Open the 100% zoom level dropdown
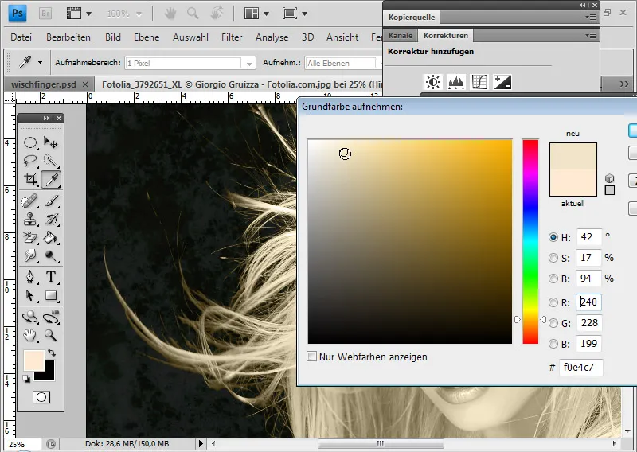Viewport: 637px width, 452px height. point(139,14)
